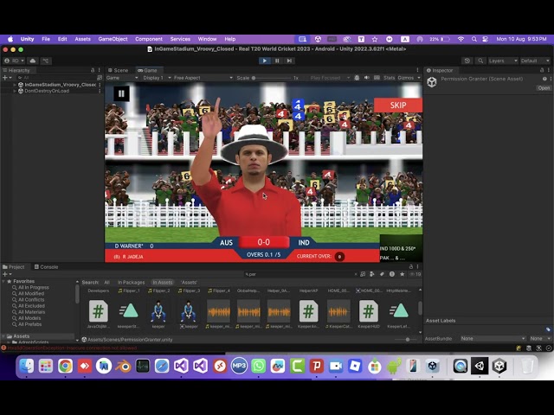Open the Unity Cloud icon
The image size is (554, 415).
33,61
